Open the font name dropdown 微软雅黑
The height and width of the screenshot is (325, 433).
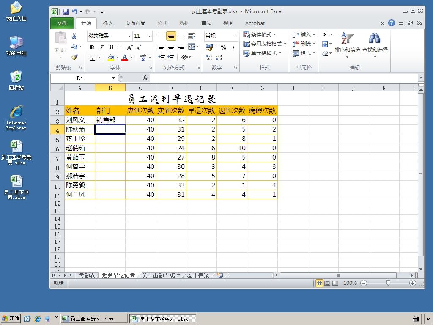point(129,36)
